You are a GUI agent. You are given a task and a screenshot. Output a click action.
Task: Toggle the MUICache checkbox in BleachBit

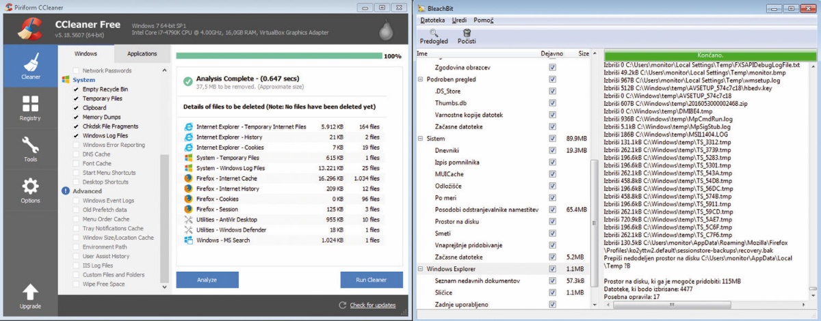[x=552, y=174]
